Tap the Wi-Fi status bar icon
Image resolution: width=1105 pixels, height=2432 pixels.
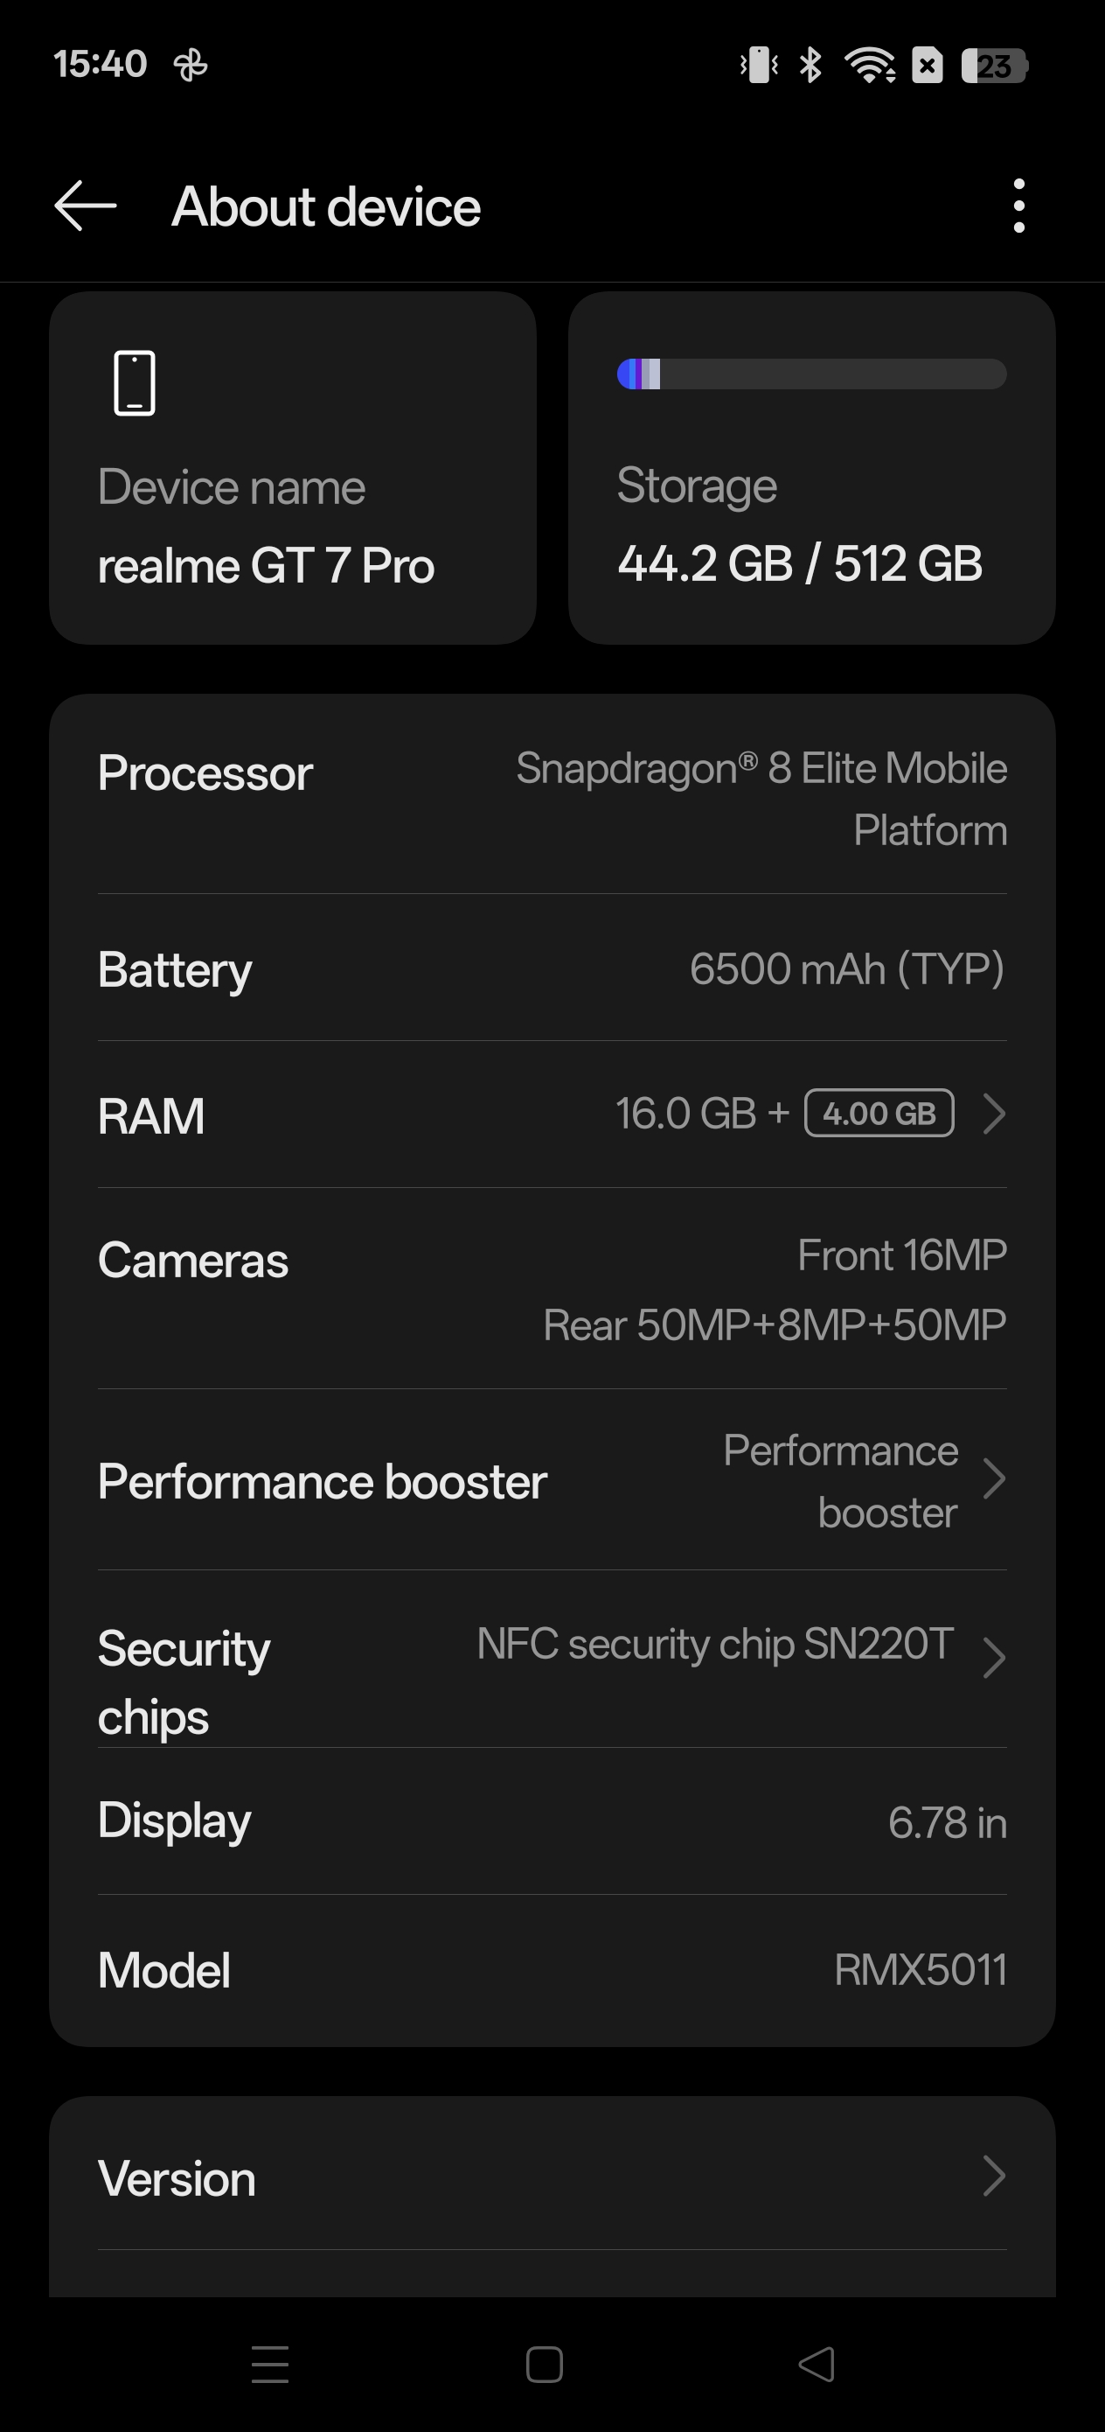869,65
